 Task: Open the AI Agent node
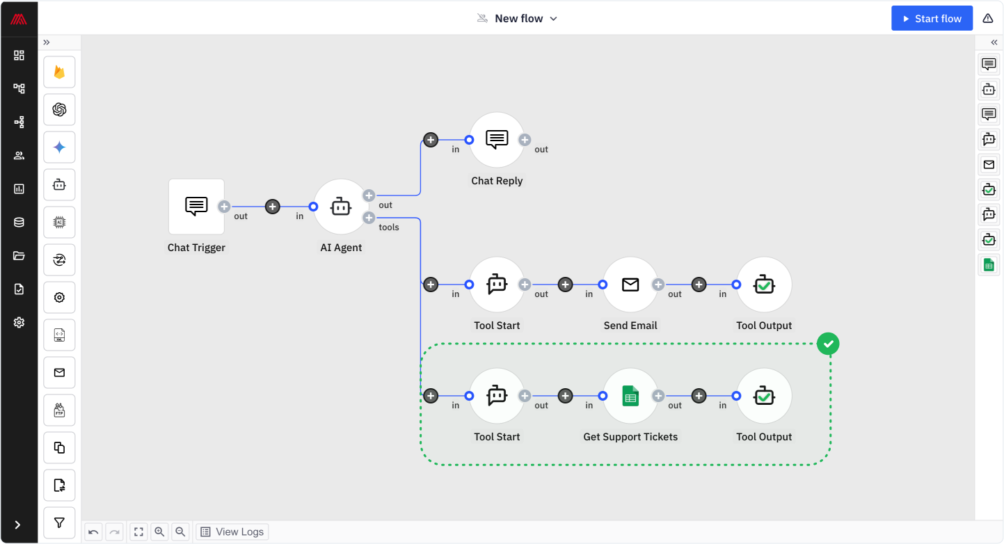(x=340, y=207)
